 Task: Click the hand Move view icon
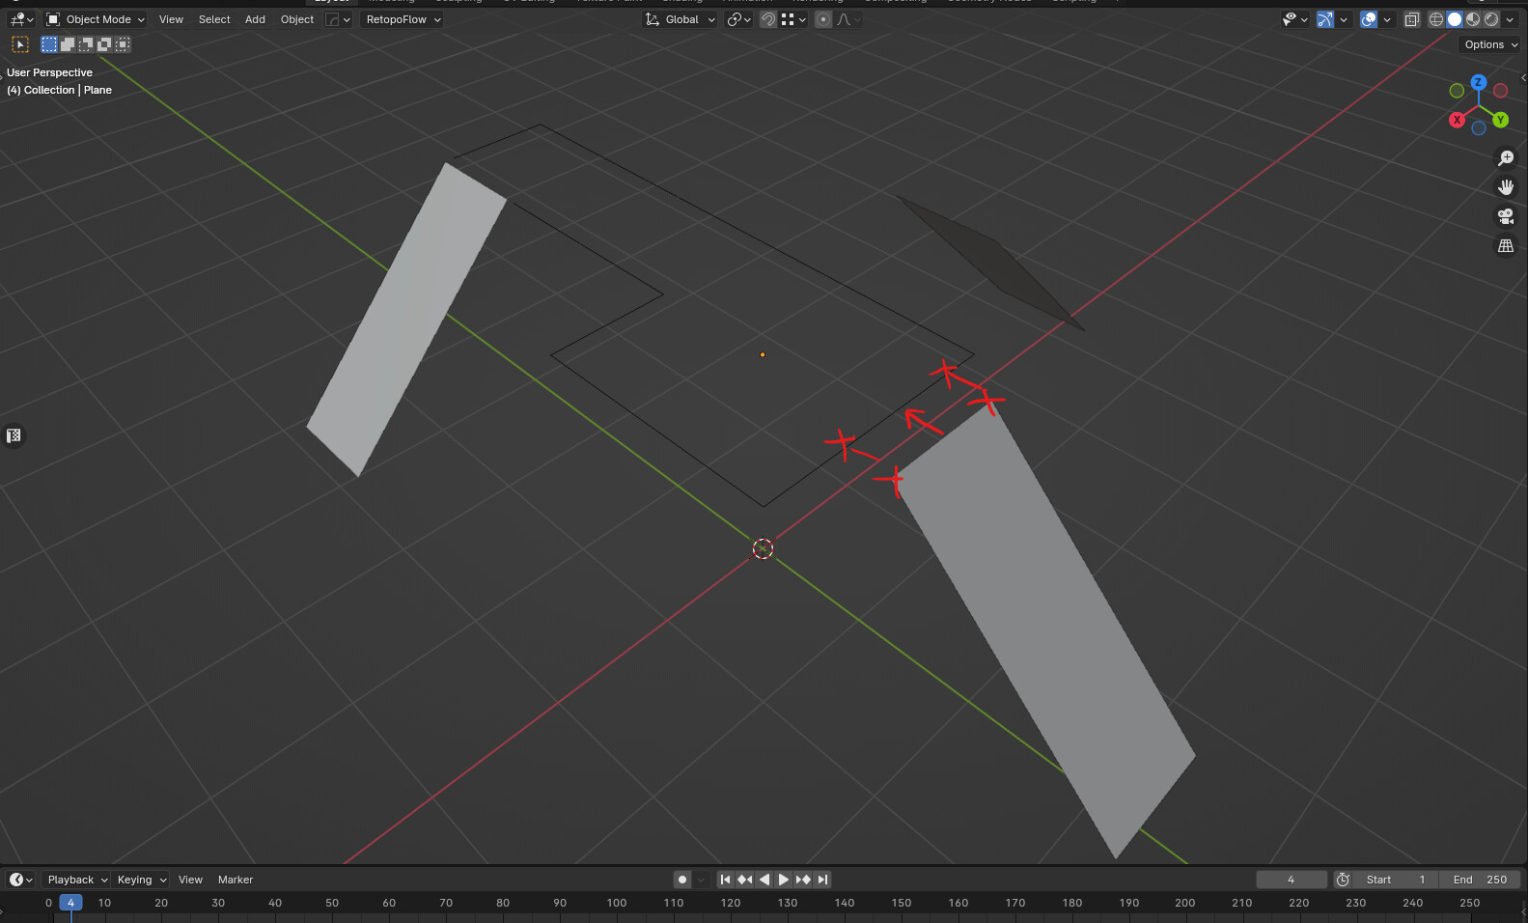[x=1506, y=187]
